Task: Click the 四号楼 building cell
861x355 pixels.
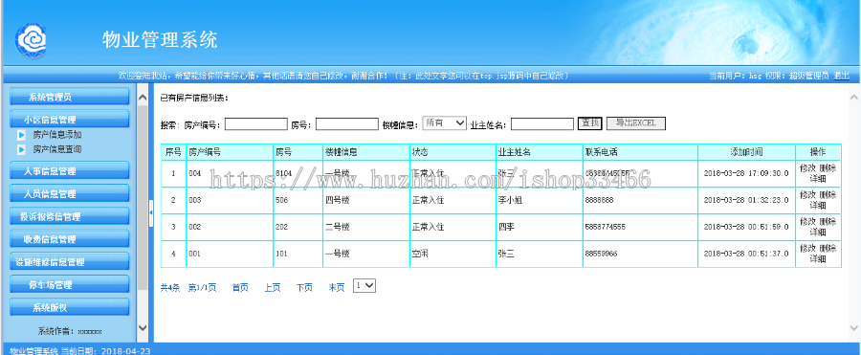Action: 366,201
